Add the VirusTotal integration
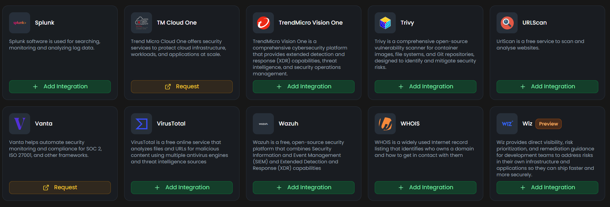The height and width of the screenshot is (207, 610). (x=182, y=188)
